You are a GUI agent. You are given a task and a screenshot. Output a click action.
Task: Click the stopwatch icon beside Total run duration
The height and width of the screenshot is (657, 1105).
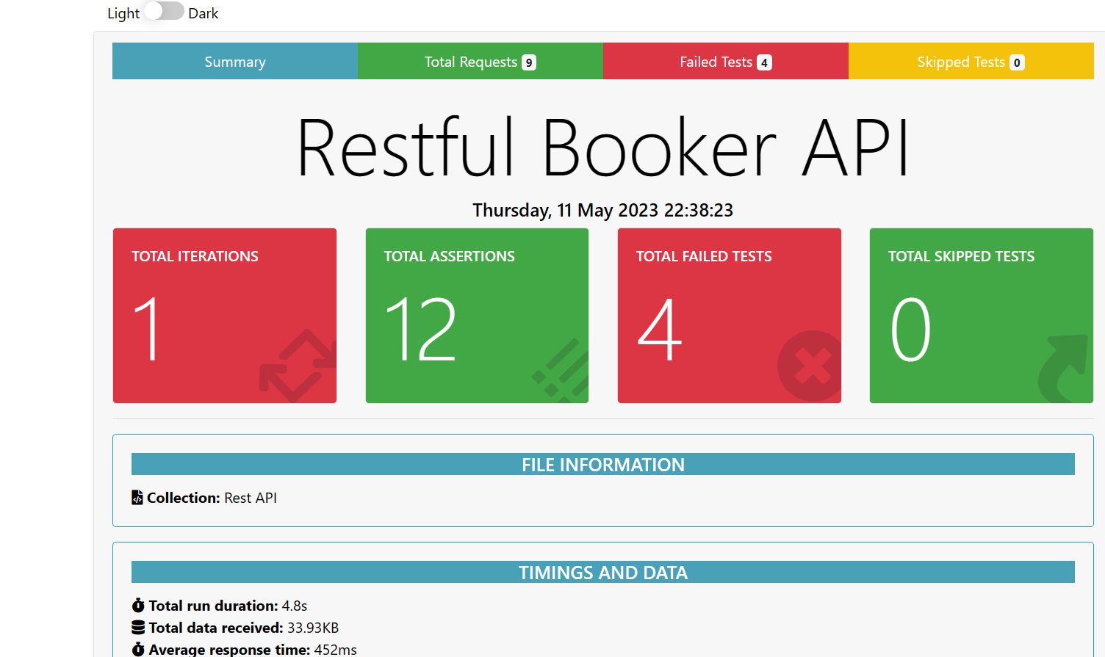pyautogui.click(x=137, y=605)
